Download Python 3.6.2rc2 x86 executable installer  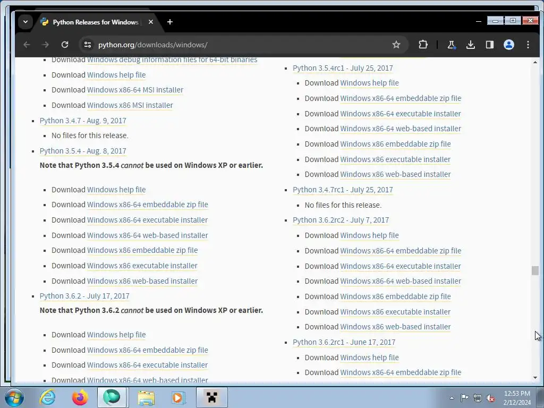pyautogui.click(x=395, y=312)
